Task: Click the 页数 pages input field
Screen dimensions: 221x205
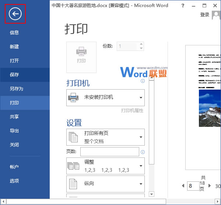Action: pyautogui.click(x=110, y=152)
